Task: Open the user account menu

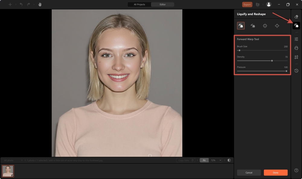Action: click(x=269, y=5)
